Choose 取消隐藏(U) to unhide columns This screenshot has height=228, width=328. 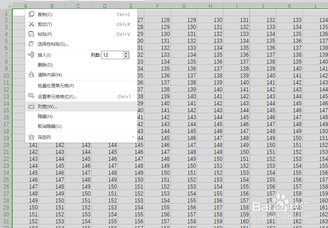(x=81, y=126)
